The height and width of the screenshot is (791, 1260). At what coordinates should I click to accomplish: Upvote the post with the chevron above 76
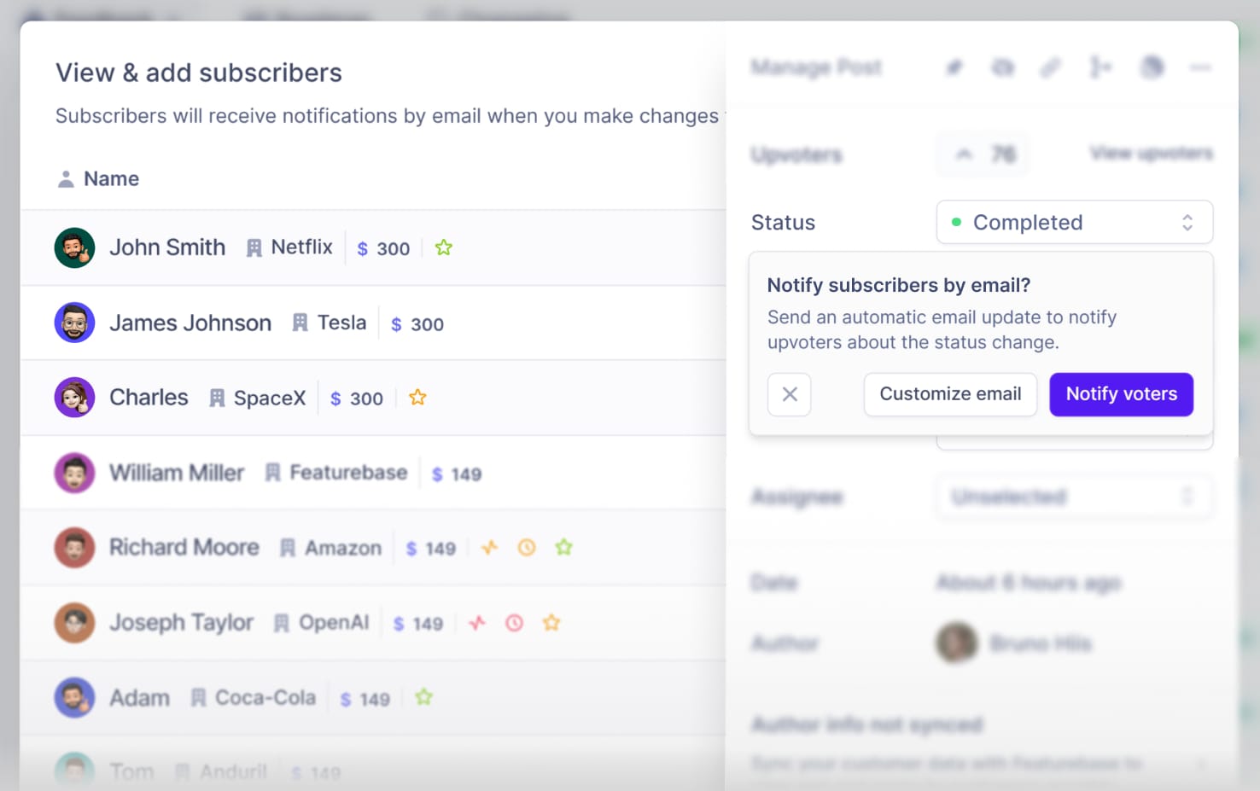[965, 154]
